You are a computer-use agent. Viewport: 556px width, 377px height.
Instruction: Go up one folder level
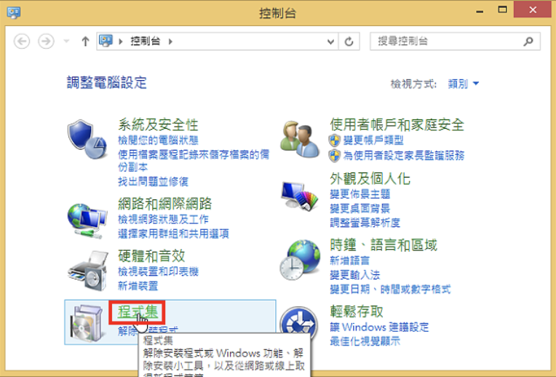[85, 41]
